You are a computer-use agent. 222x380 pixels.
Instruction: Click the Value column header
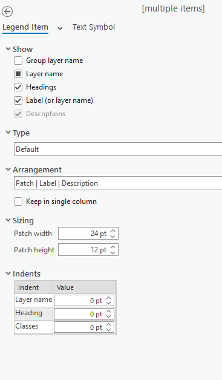[x=84, y=287]
